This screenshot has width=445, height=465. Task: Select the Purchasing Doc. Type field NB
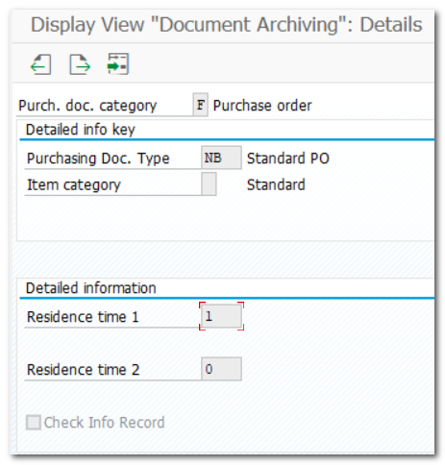coord(221,158)
